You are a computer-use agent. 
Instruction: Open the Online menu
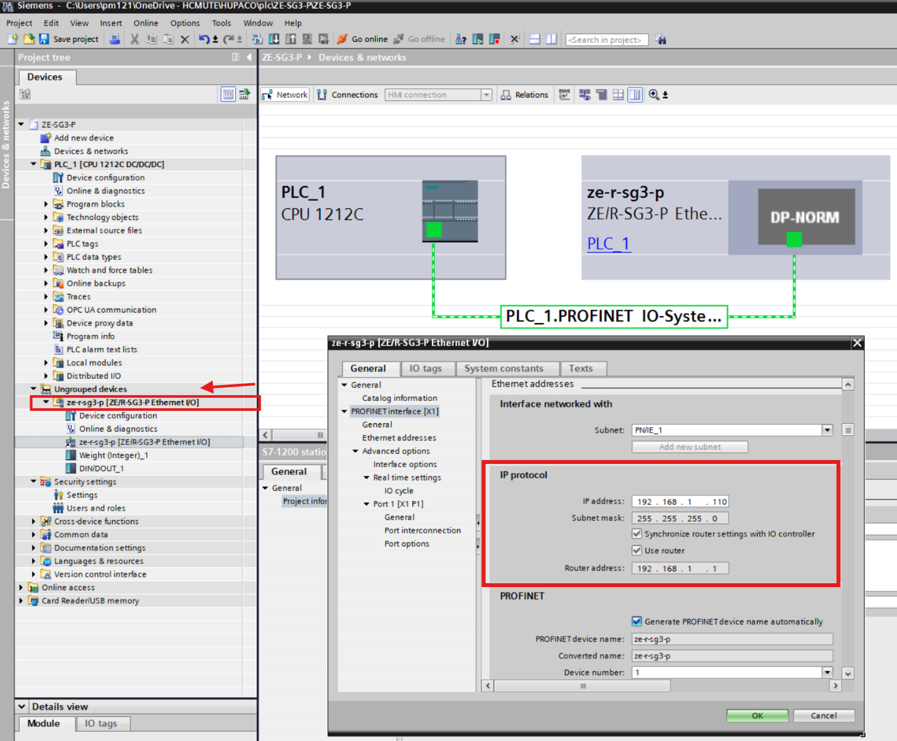146,23
